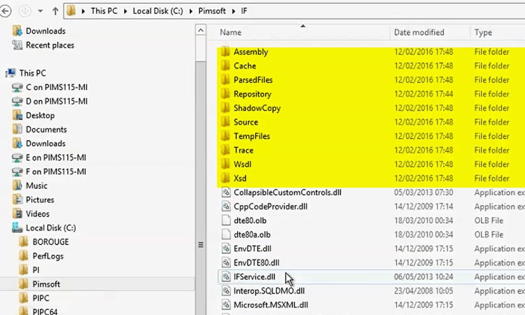
Task: Click the Trace folder icon
Action: point(226,150)
